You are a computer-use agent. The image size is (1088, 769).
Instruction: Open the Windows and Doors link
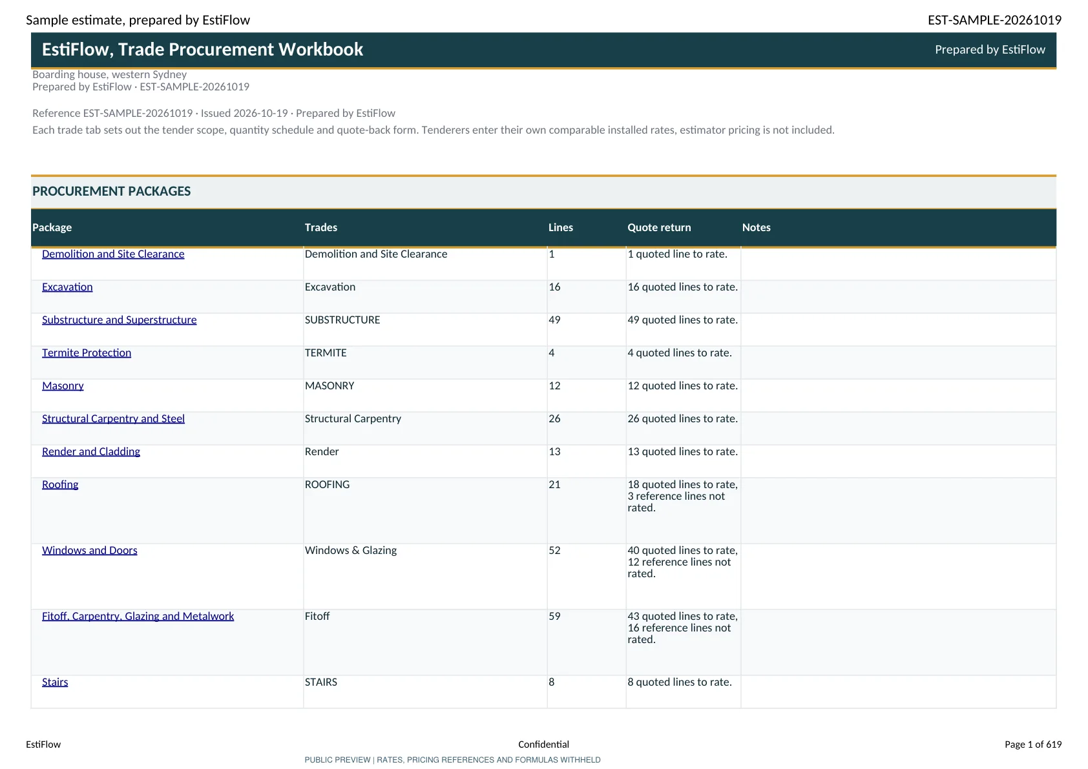coord(90,550)
